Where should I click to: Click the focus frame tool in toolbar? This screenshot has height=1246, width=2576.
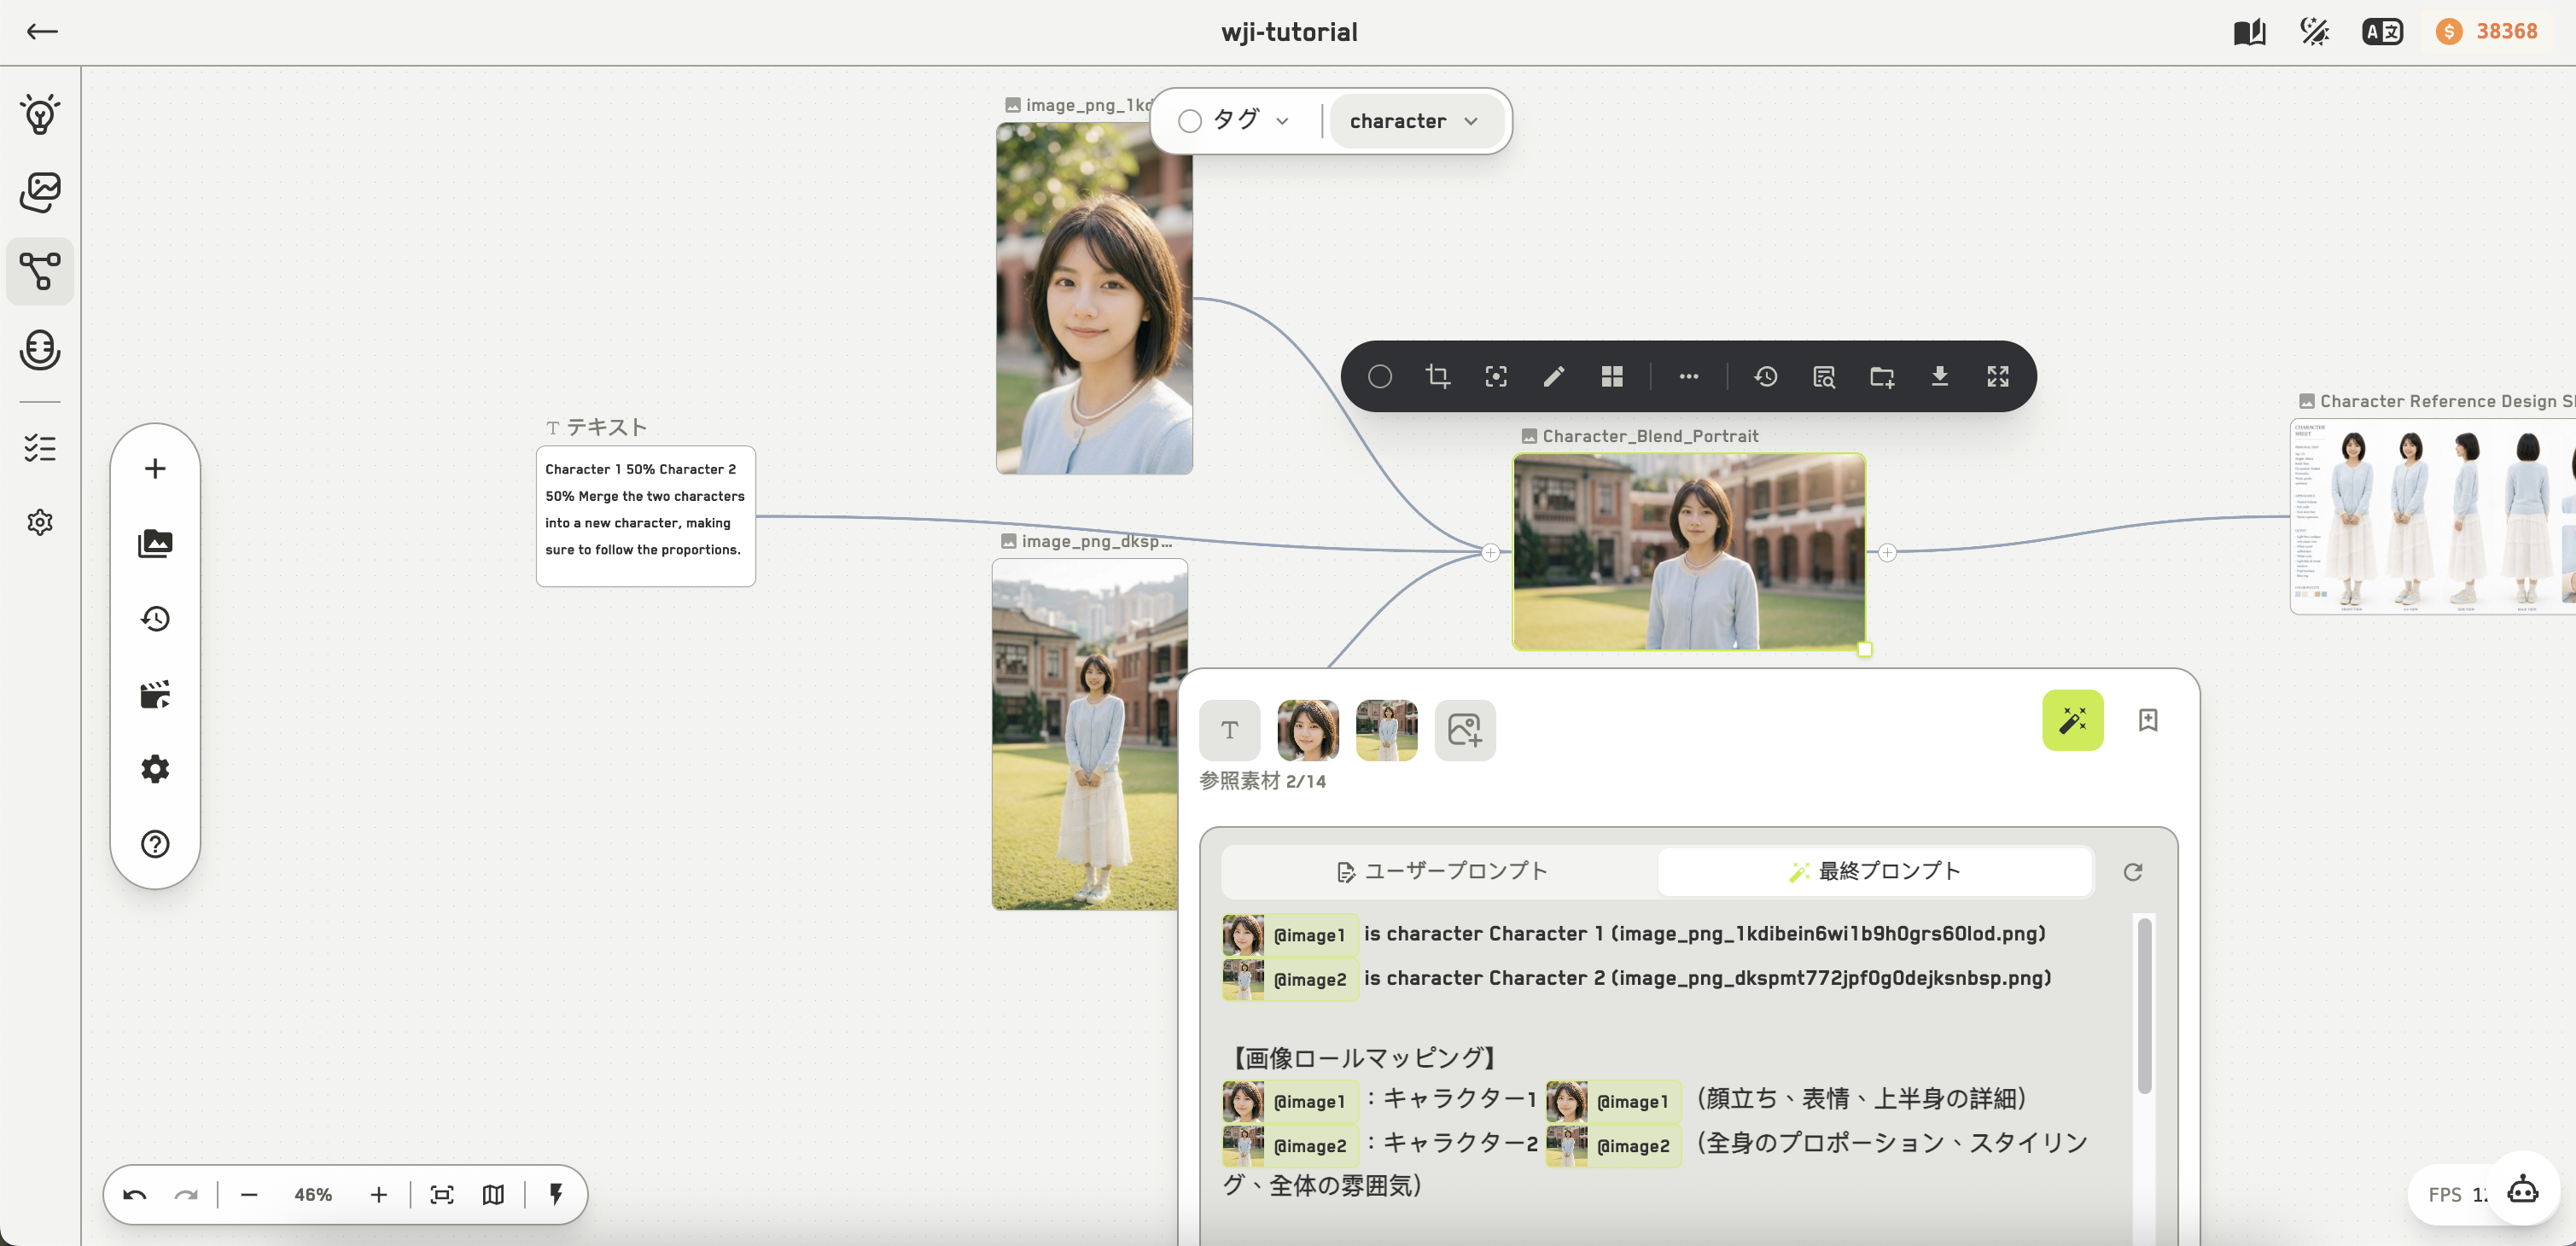(x=1496, y=376)
